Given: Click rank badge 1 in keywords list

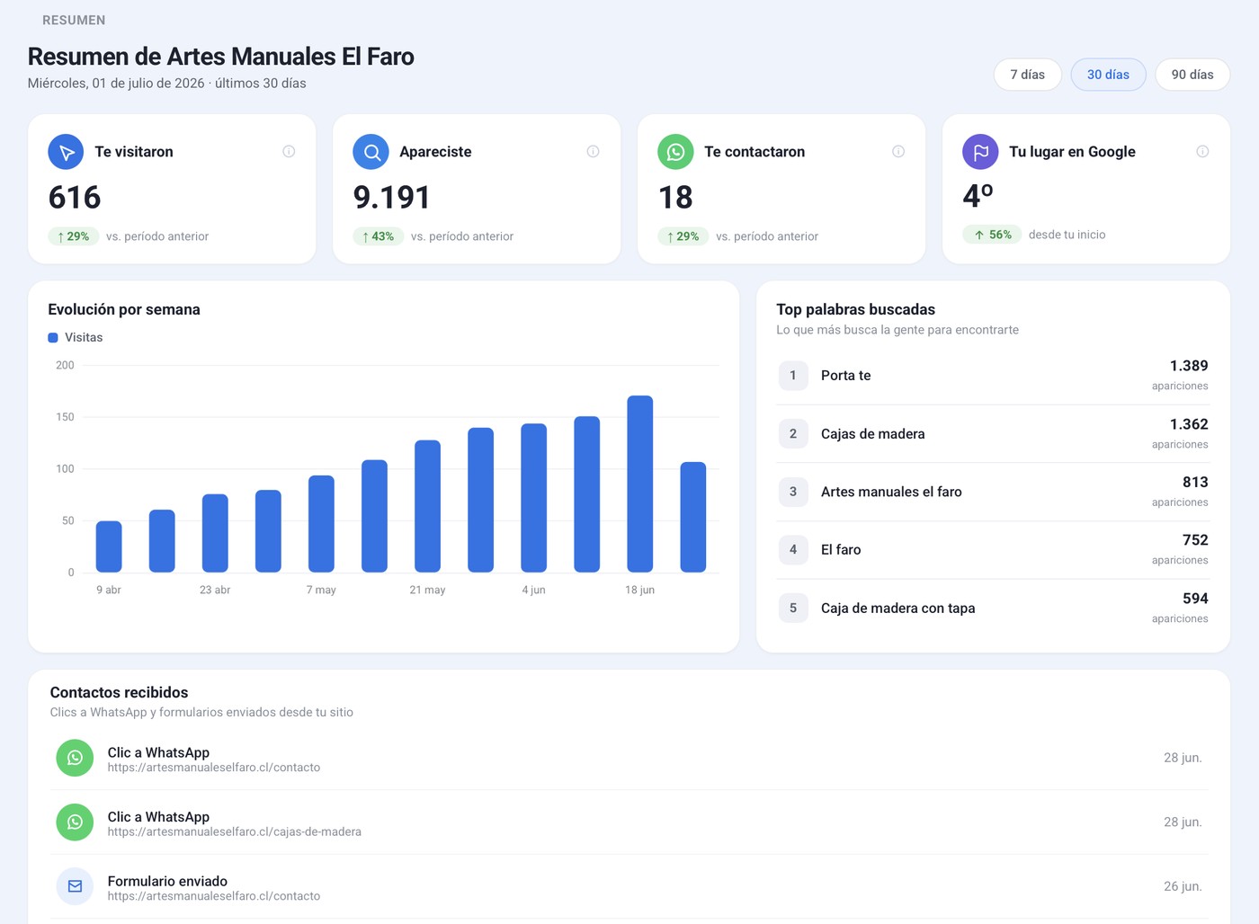Looking at the screenshot, I should (793, 376).
